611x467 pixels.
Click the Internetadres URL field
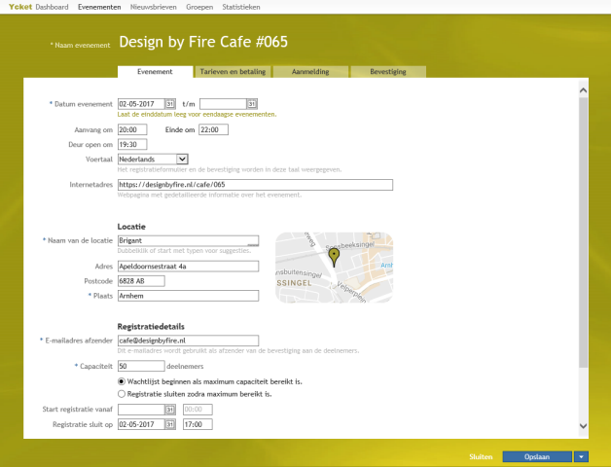coord(254,185)
